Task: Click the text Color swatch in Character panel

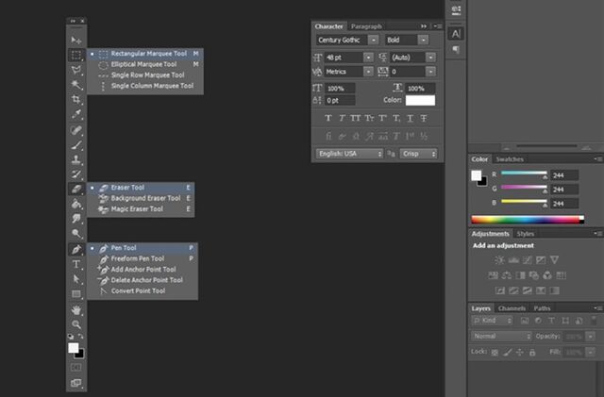Action: click(420, 101)
